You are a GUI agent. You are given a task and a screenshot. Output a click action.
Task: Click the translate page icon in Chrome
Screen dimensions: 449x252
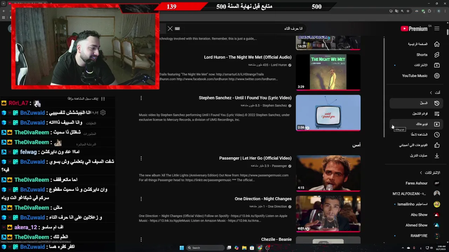pyautogui.click(x=397, y=11)
